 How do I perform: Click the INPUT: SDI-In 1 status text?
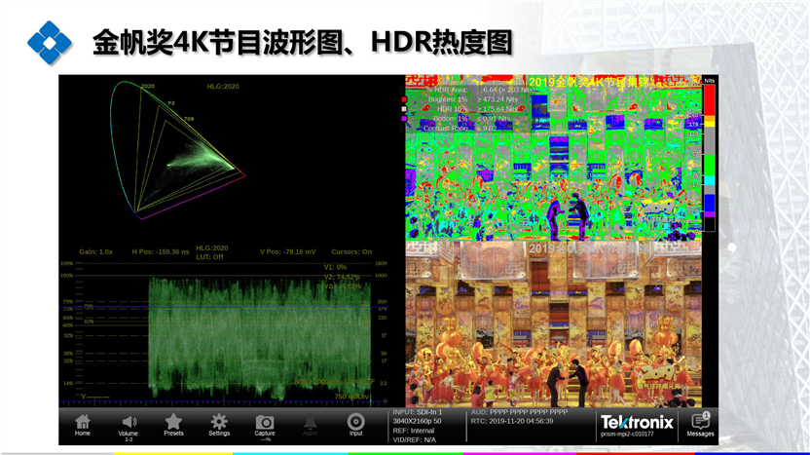click(415, 412)
